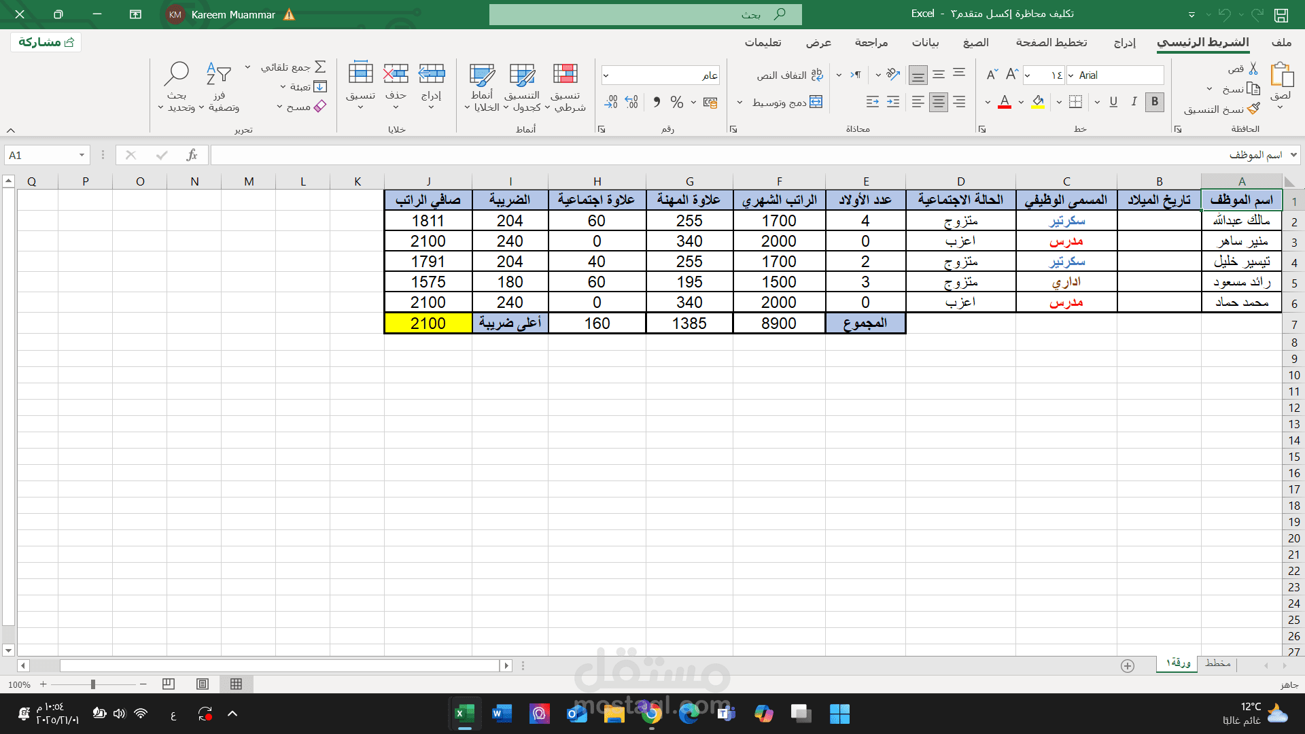Open the number format dropdown
The width and height of the screenshot is (1305, 734).
606,75
